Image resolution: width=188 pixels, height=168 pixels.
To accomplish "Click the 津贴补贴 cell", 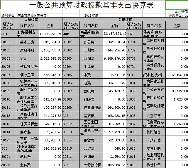I will pos(27,50).
